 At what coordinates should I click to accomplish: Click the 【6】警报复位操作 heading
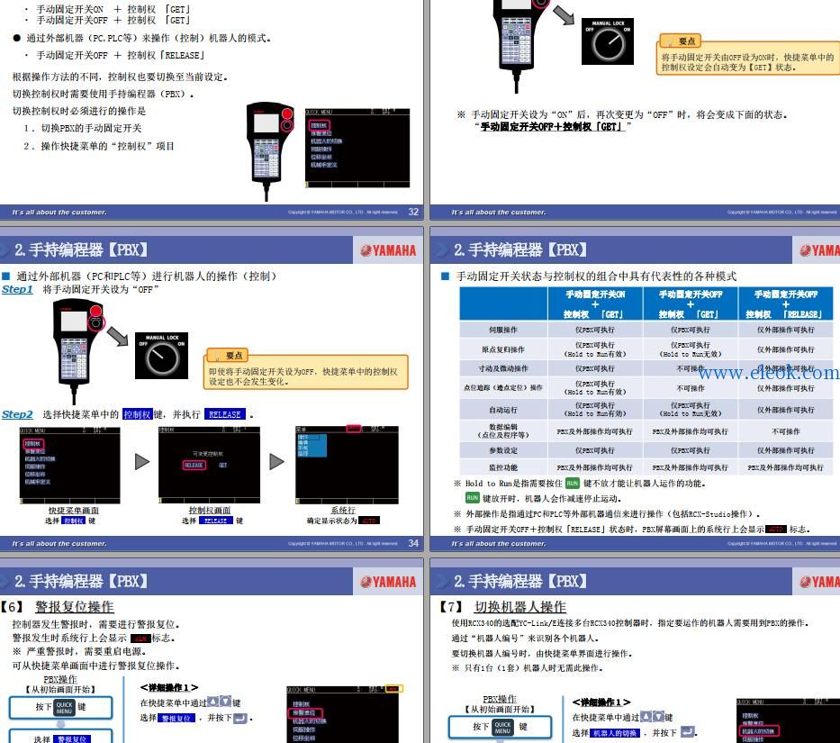[58, 606]
